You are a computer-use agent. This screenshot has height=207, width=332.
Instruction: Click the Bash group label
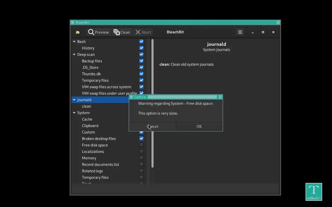(81, 41)
